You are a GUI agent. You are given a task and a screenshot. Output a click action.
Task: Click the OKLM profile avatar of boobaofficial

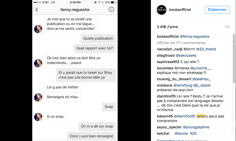point(162,10)
